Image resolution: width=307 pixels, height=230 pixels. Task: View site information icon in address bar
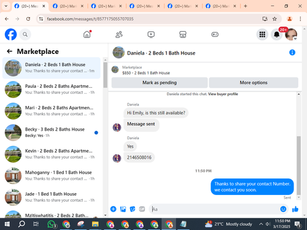41,19
